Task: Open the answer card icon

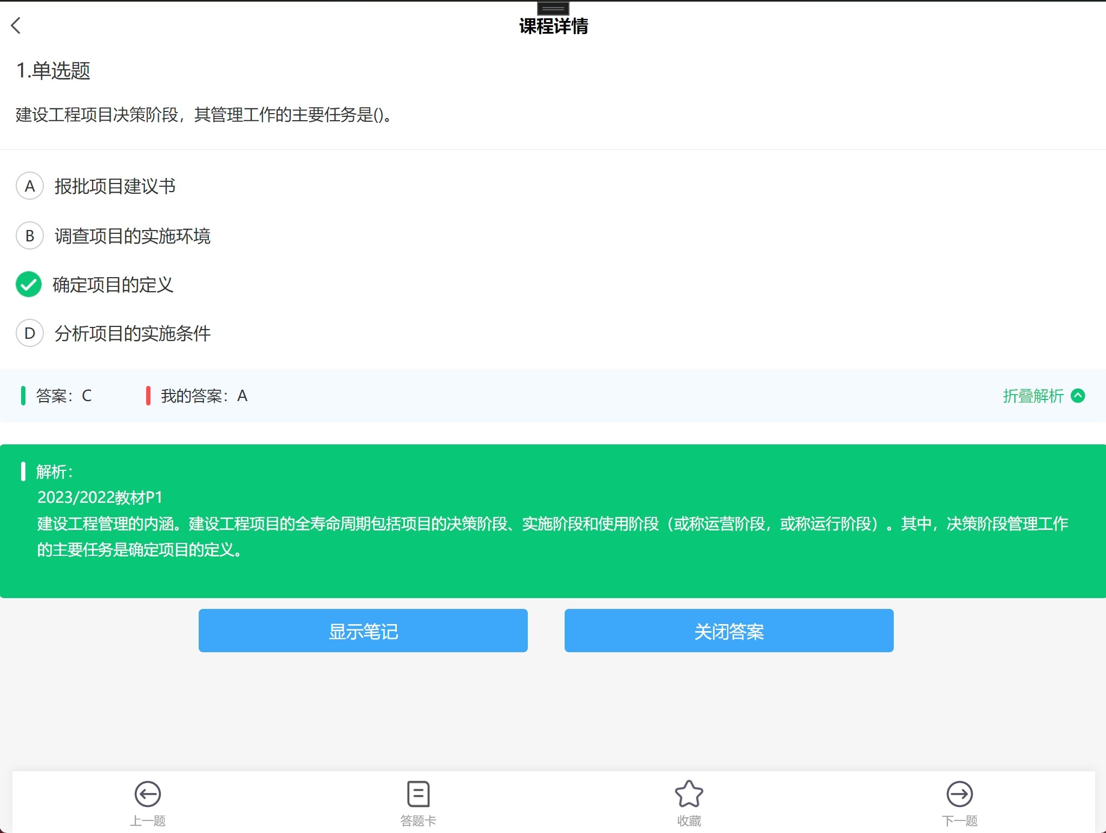Action: click(418, 794)
